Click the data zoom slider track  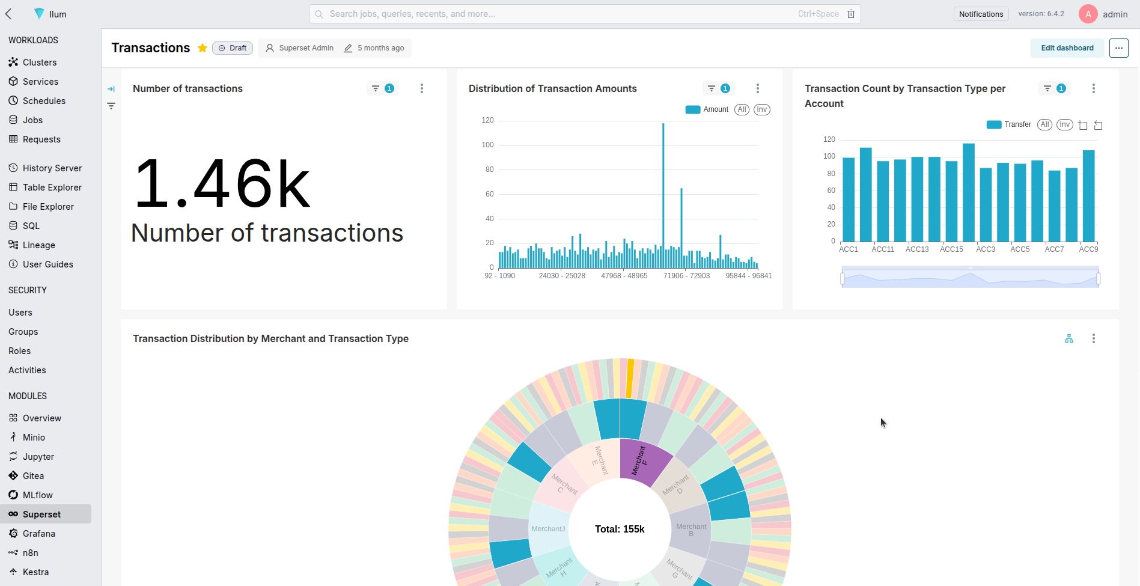971,278
